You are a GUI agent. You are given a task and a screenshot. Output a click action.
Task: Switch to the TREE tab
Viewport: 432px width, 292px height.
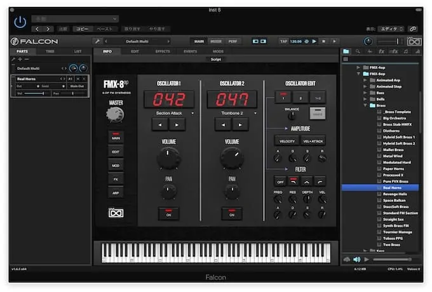50,51
